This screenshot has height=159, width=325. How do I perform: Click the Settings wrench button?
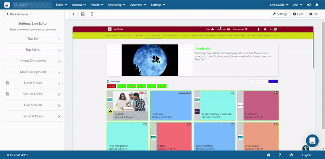coord(279,14)
